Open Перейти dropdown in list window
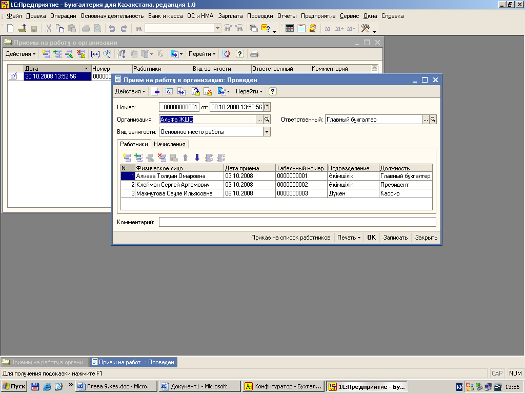Image resolution: width=525 pixels, height=394 pixels. [202, 54]
